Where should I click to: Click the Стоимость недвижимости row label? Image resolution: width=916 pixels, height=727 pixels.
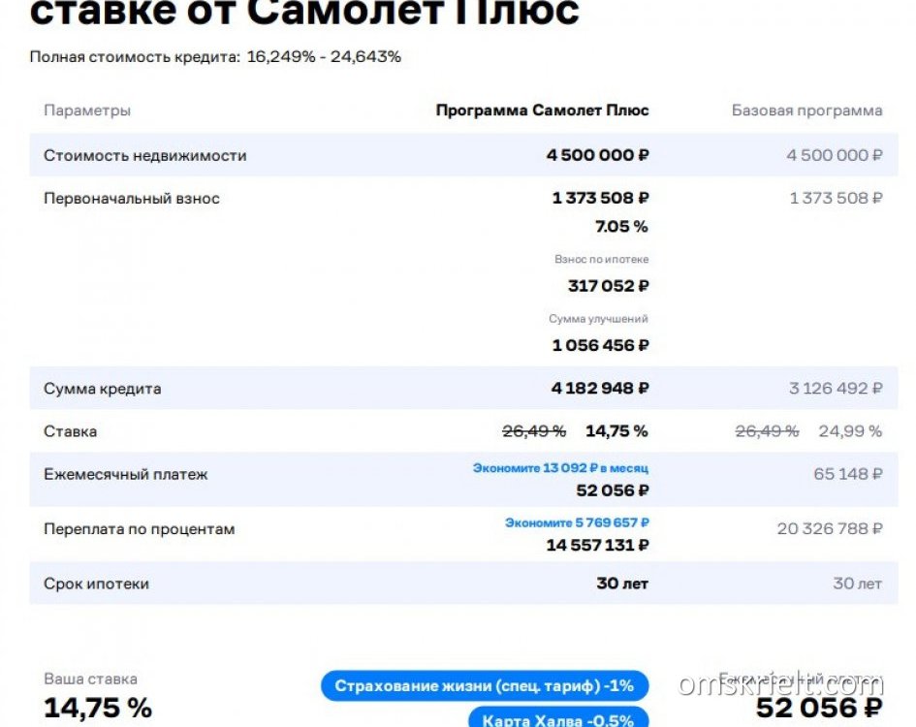pos(144,155)
